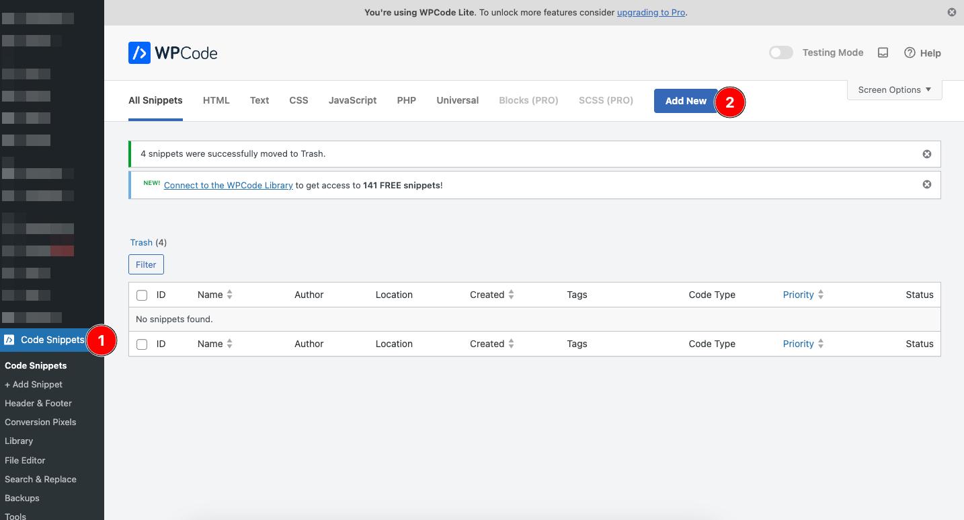Click the Code Snippets sidebar menu icon

9,340
